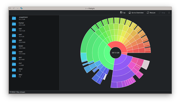Click the Filelight app icon in titlebar

coord(21,8)
